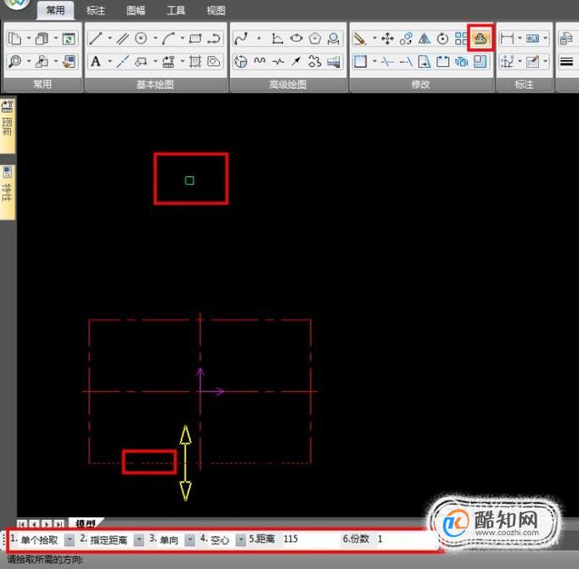Go to first sheet with navigation arrow
This screenshot has width=579, height=569.
pos(22,524)
